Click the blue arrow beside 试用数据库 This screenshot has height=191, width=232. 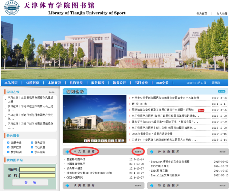(67, 185)
